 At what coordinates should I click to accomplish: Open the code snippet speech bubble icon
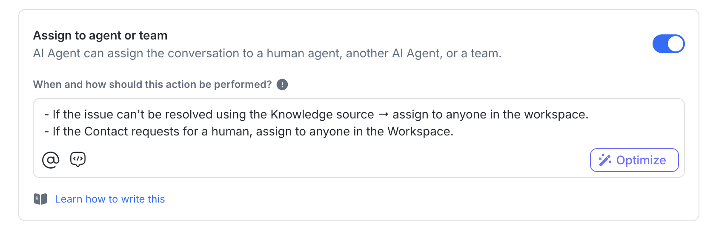(x=78, y=159)
